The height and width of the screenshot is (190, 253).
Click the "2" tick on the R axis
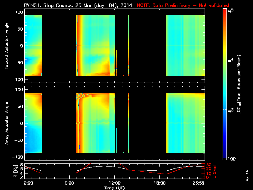point(22,177)
